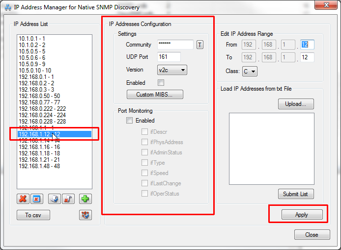Click the T button beside Community

200,45
